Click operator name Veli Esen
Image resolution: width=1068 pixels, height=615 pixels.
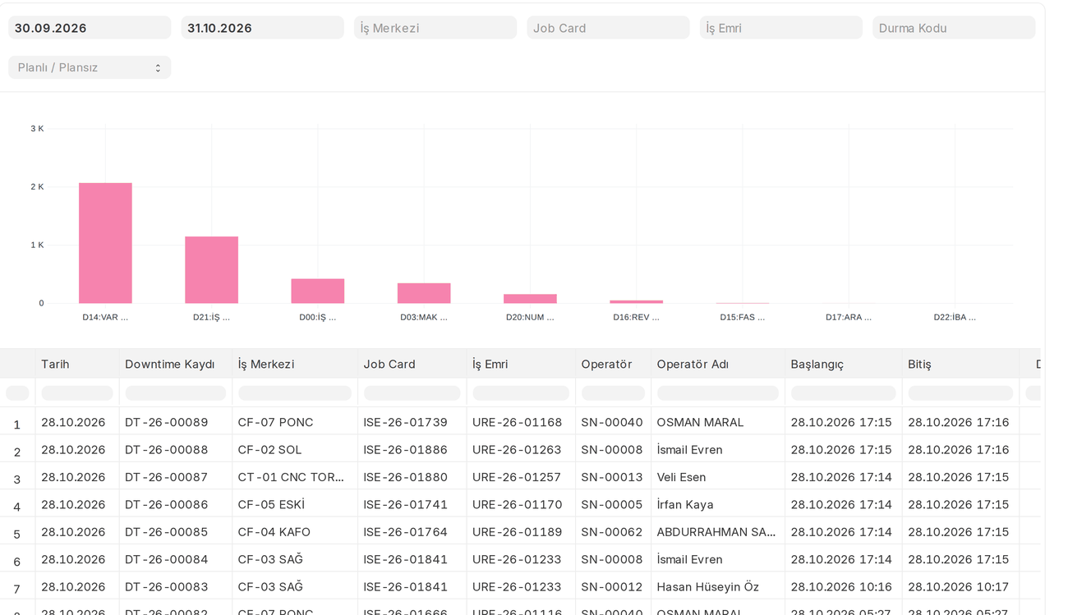click(x=681, y=477)
